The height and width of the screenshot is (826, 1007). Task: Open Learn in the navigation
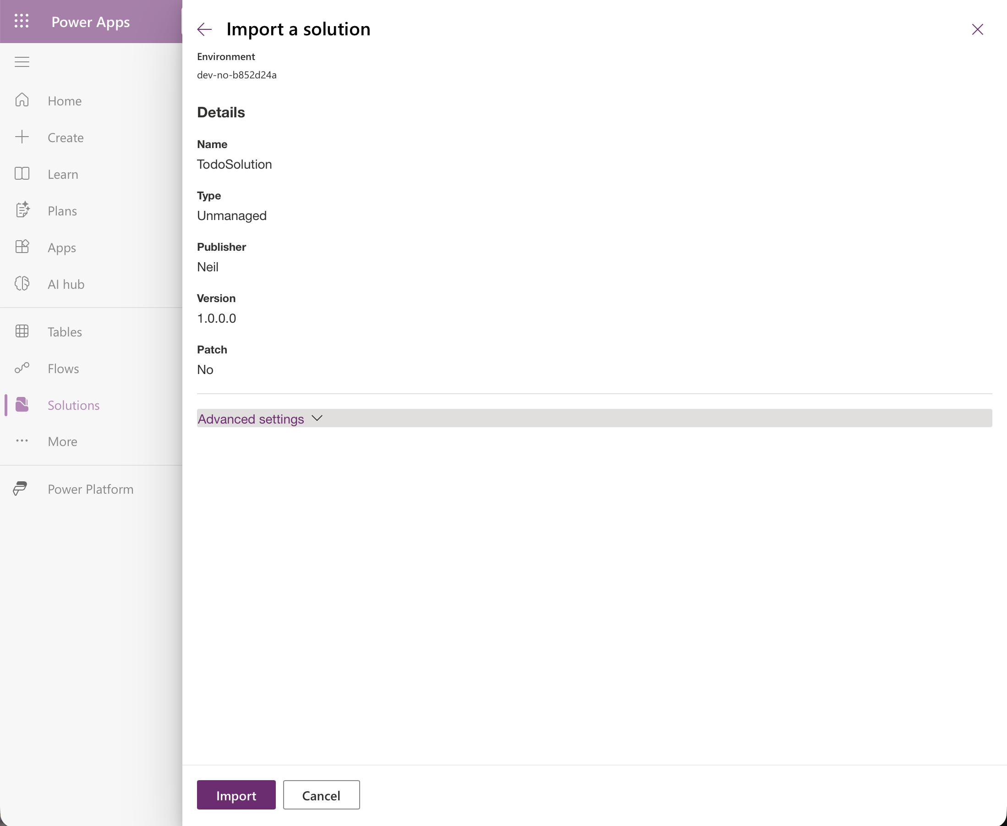63,174
